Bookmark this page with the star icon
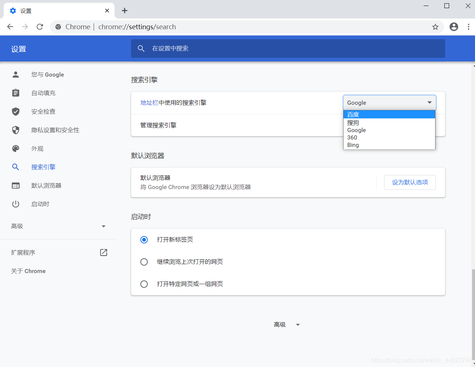This screenshot has width=475, height=367. point(435,27)
